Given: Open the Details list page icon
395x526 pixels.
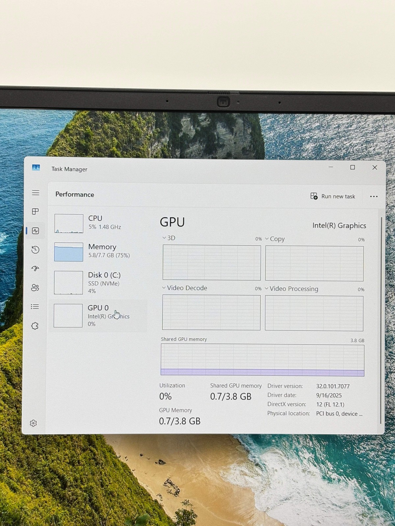Looking at the screenshot, I should tap(35, 307).
